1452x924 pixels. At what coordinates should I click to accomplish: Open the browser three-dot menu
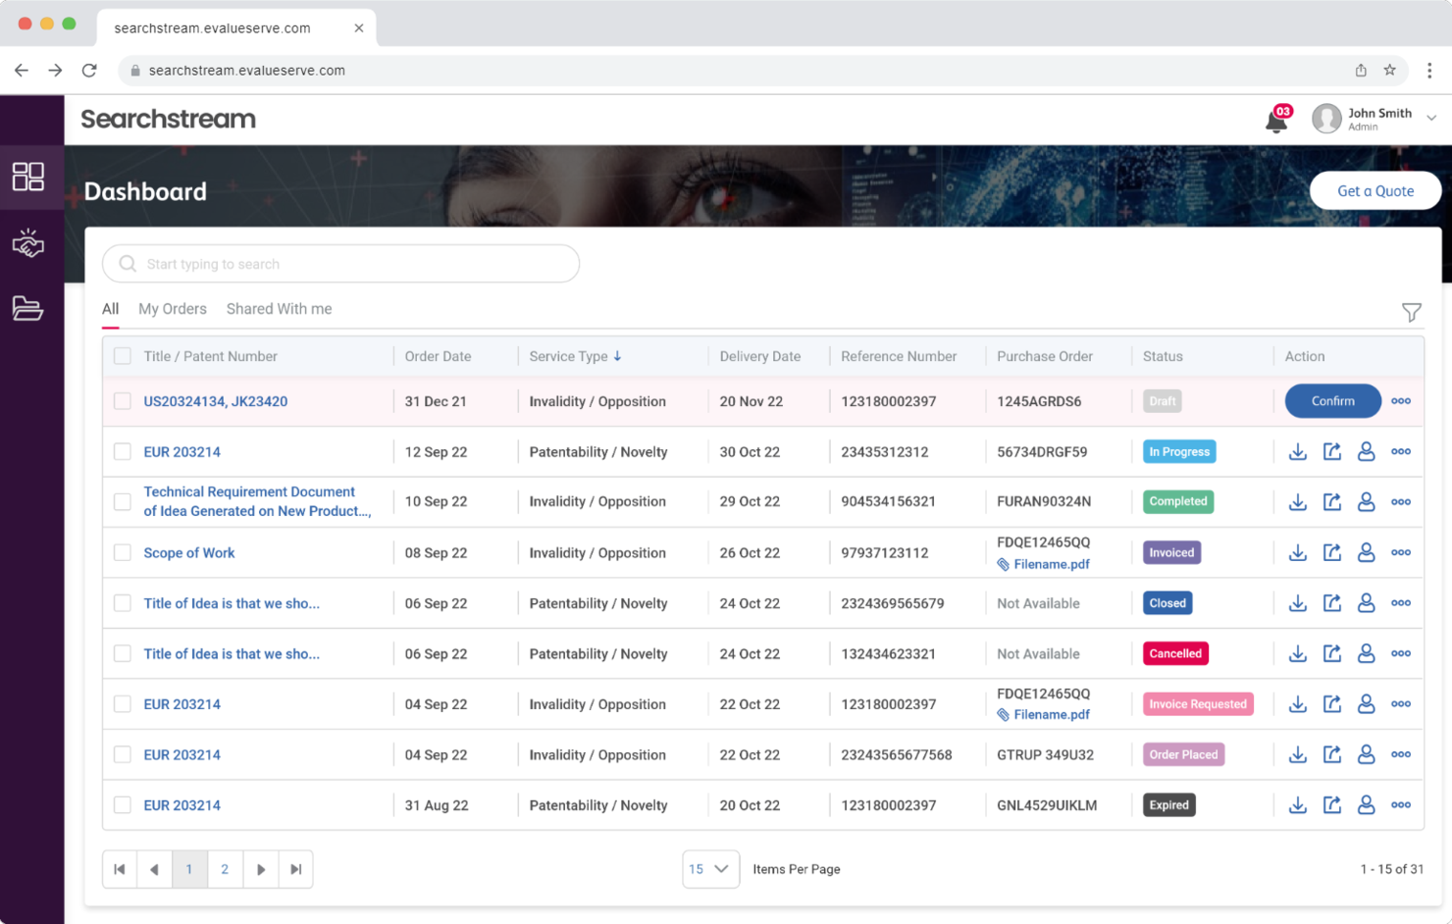pyautogui.click(x=1429, y=70)
